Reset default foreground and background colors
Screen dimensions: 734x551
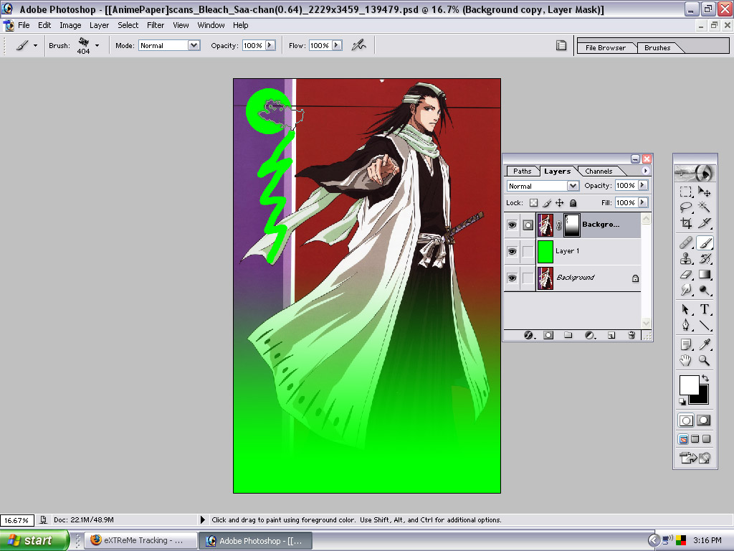coord(682,402)
